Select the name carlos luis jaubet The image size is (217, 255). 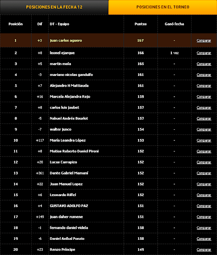pyautogui.click(x=65, y=108)
